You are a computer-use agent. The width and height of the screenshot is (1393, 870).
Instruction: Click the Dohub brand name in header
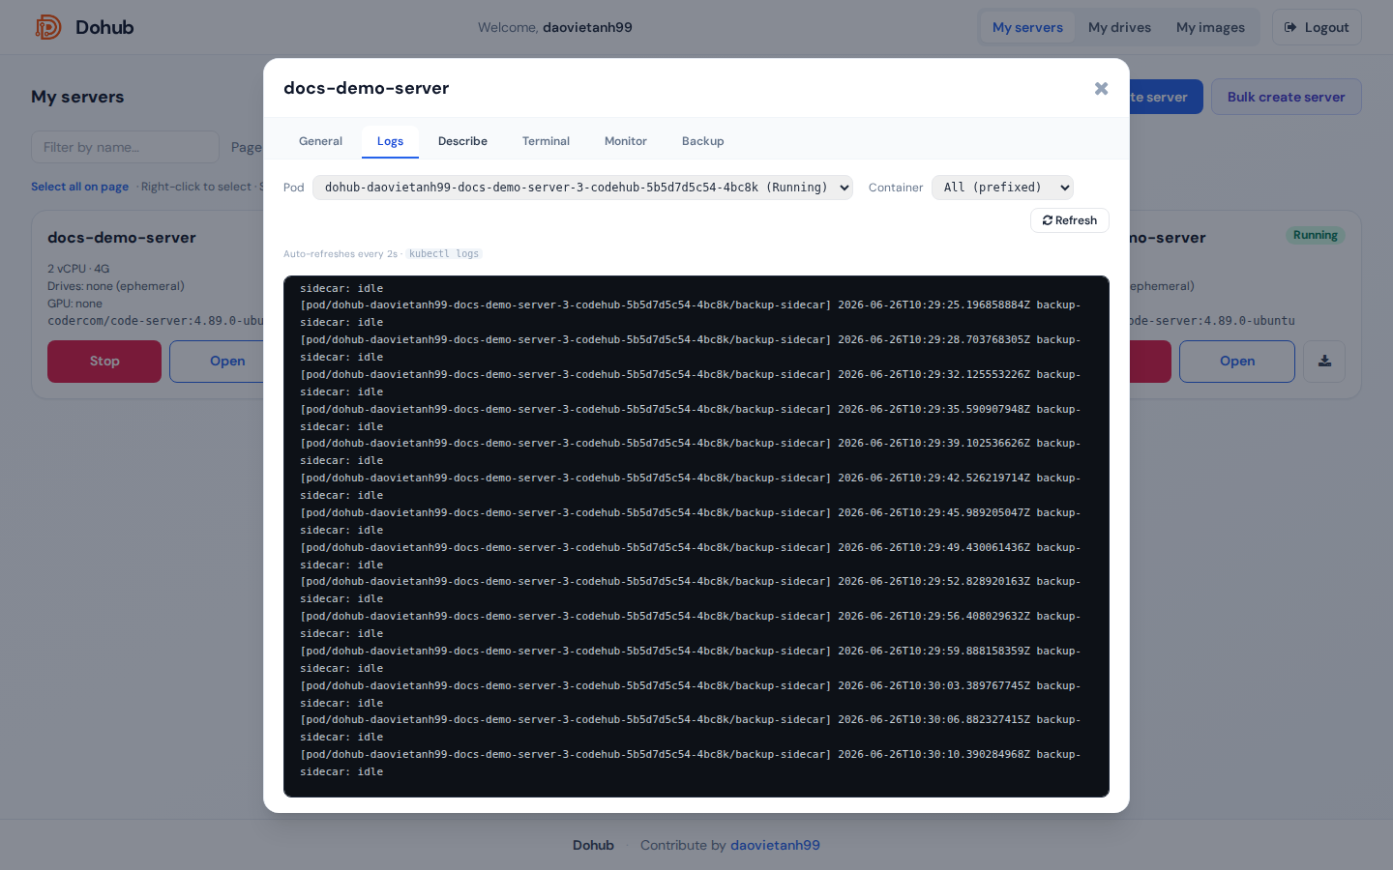coord(104,27)
